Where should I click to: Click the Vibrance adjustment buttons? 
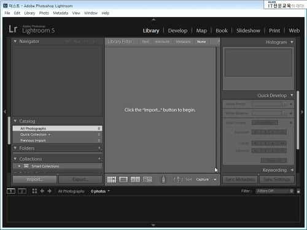[x=269, y=151]
